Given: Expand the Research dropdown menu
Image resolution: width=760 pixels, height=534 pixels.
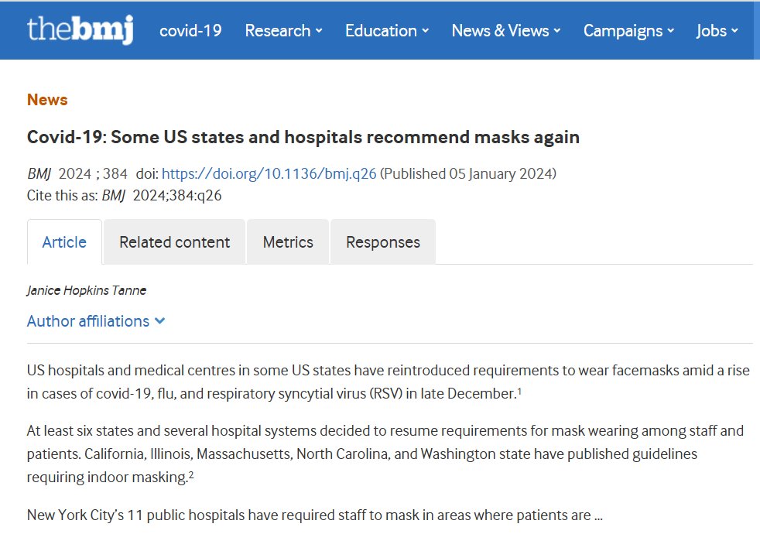Looking at the screenshot, I should [x=283, y=31].
